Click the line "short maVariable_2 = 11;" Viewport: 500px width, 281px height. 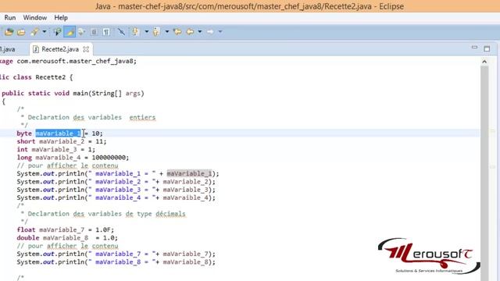pos(62,141)
